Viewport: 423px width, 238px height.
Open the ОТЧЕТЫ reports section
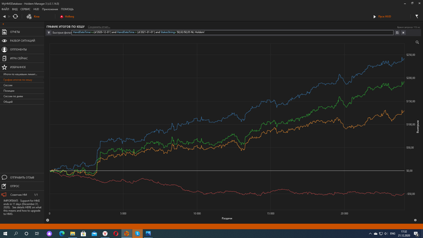[22, 32]
